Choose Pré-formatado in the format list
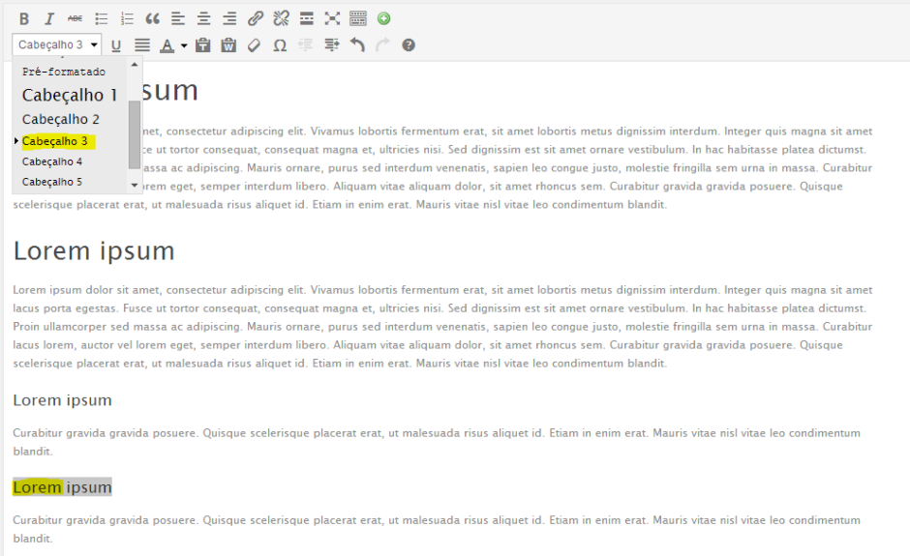 64,72
